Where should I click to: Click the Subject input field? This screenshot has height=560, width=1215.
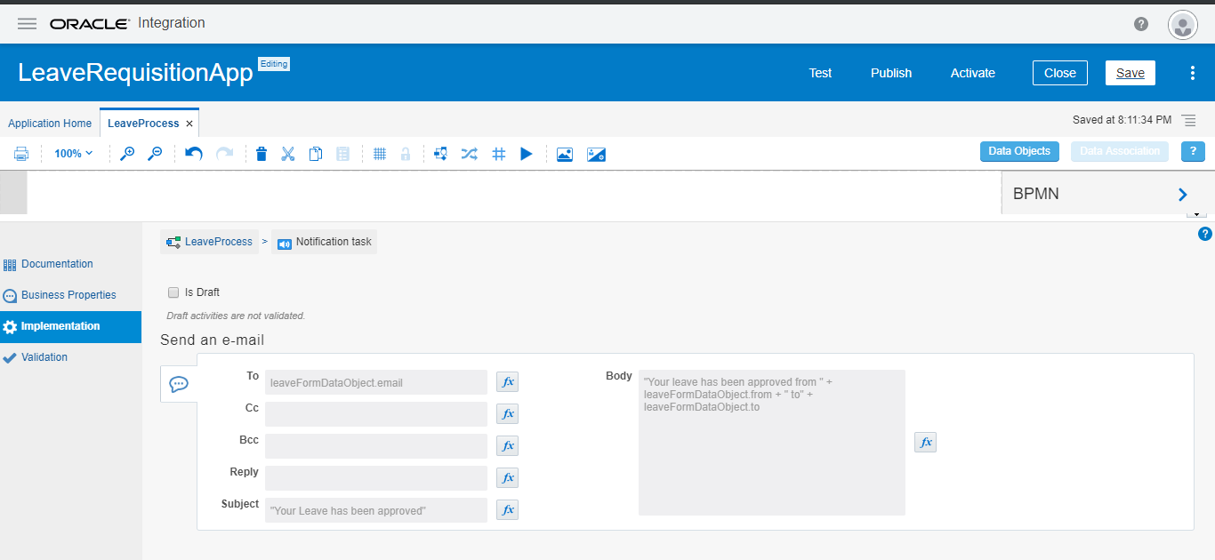[376, 510]
